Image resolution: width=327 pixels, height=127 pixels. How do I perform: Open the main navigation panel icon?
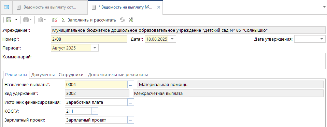pyautogui.click(x=6, y=7)
